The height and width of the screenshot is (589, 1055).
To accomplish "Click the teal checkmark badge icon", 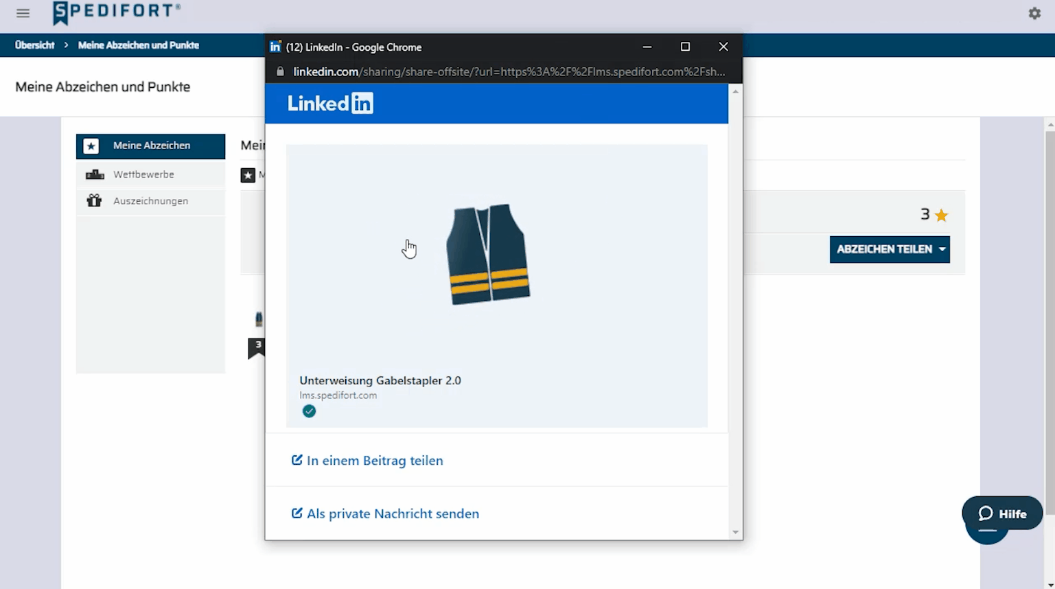I will [x=309, y=411].
